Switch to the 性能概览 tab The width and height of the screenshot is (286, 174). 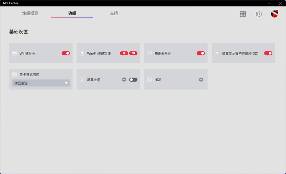(30, 13)
